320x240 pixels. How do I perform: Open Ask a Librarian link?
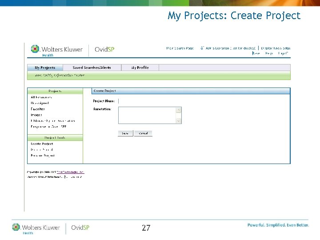click(x=230, y=48)
